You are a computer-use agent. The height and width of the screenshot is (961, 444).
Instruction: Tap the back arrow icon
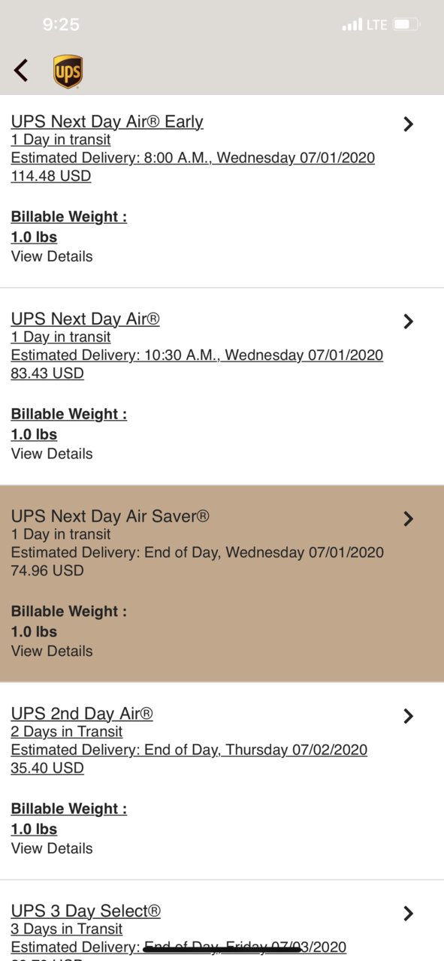coord(21,71)
